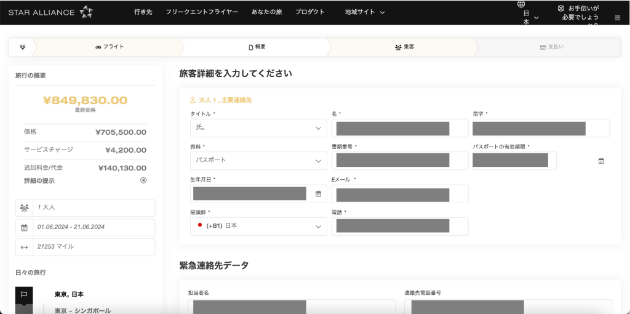The height and width of the screenshot is (314, 630).
Task: Expand the タイトル dropdown
Action: point(258,128)
